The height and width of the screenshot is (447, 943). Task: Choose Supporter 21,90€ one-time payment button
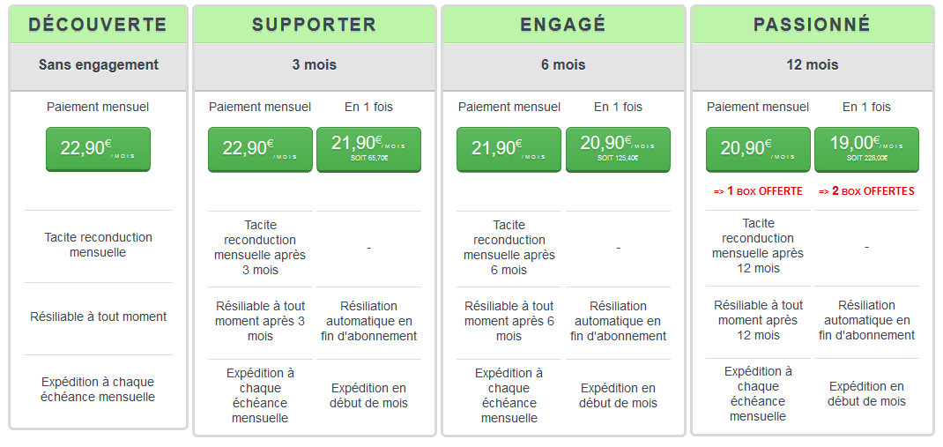368,149
